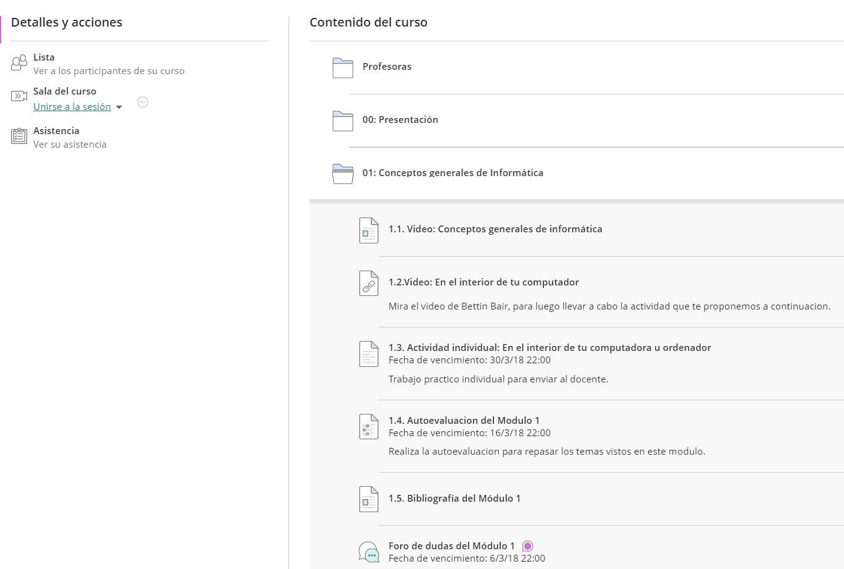This screenshot has width=844, height=569.
Task: Click 'Realiza la autoevaluacion para repasar' description
Action: click(x=547, y=451)
